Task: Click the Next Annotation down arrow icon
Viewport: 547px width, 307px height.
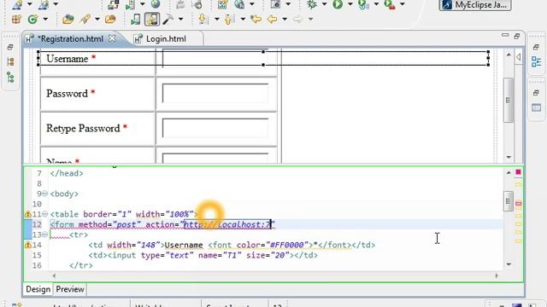Action: coord(203,19)
